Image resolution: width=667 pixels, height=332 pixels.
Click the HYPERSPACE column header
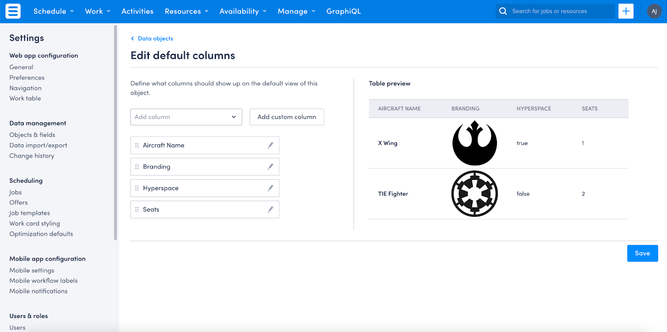tap(534, 109)
